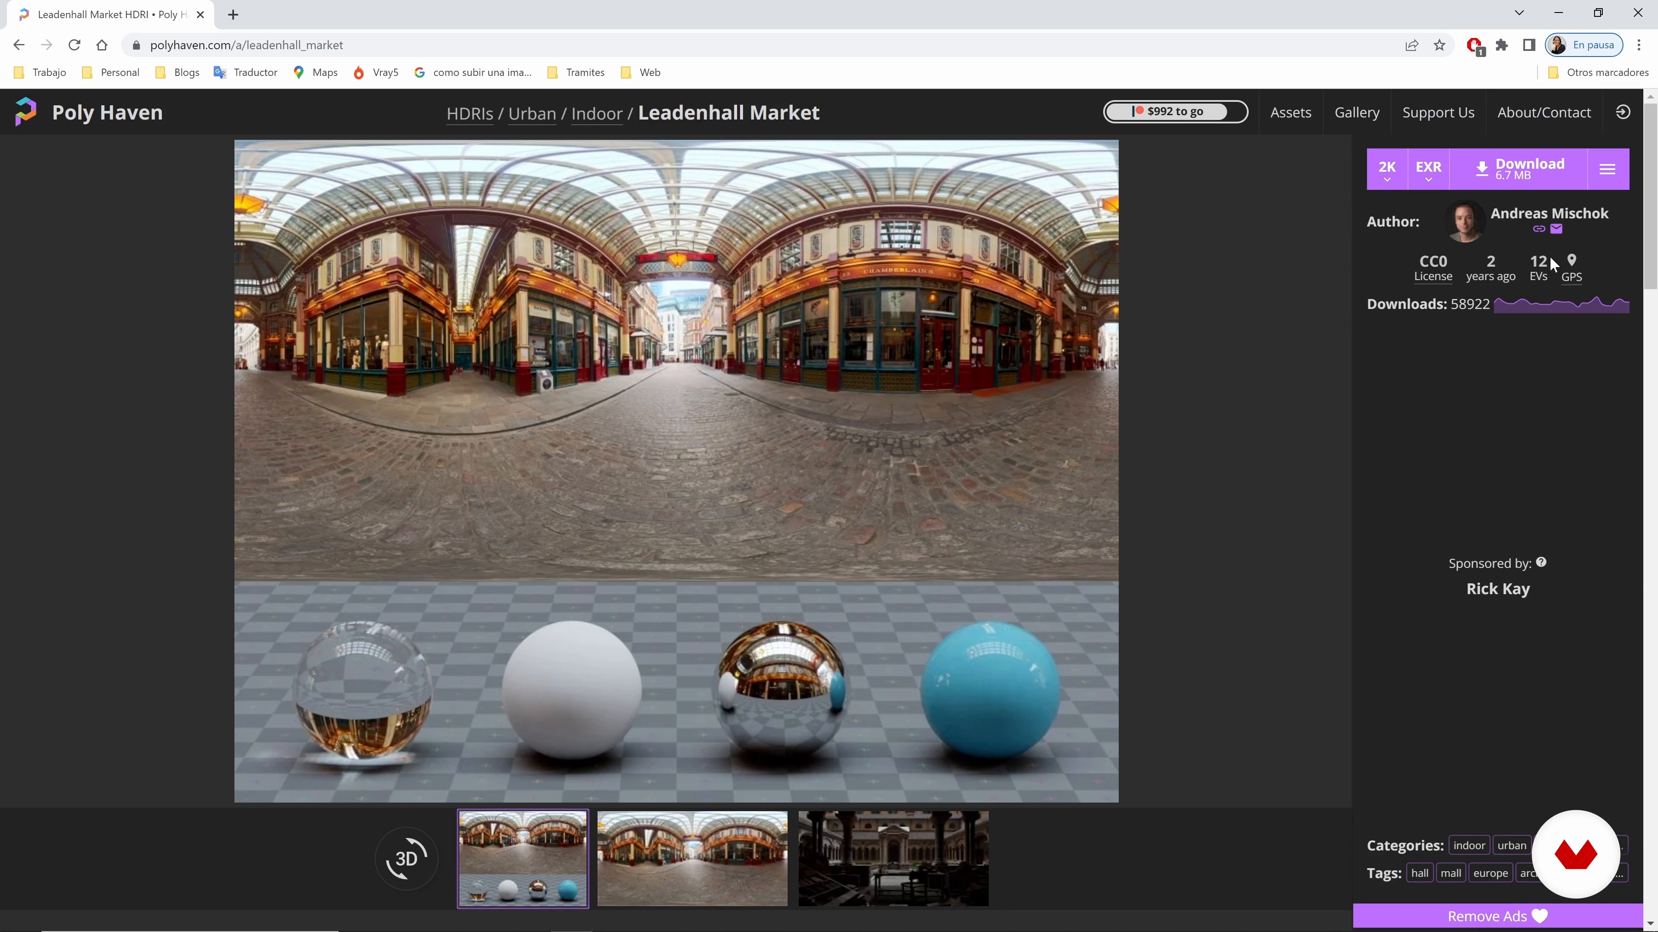The width and height of the screenshot is (1658, 932).
Task: Open the download options hamburger menu
Action: pyautogui.click(x=1608, y=169)
